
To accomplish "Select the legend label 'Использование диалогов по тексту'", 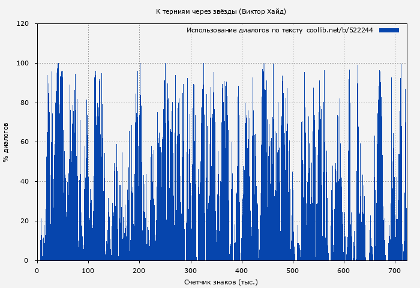I will 245,30.
